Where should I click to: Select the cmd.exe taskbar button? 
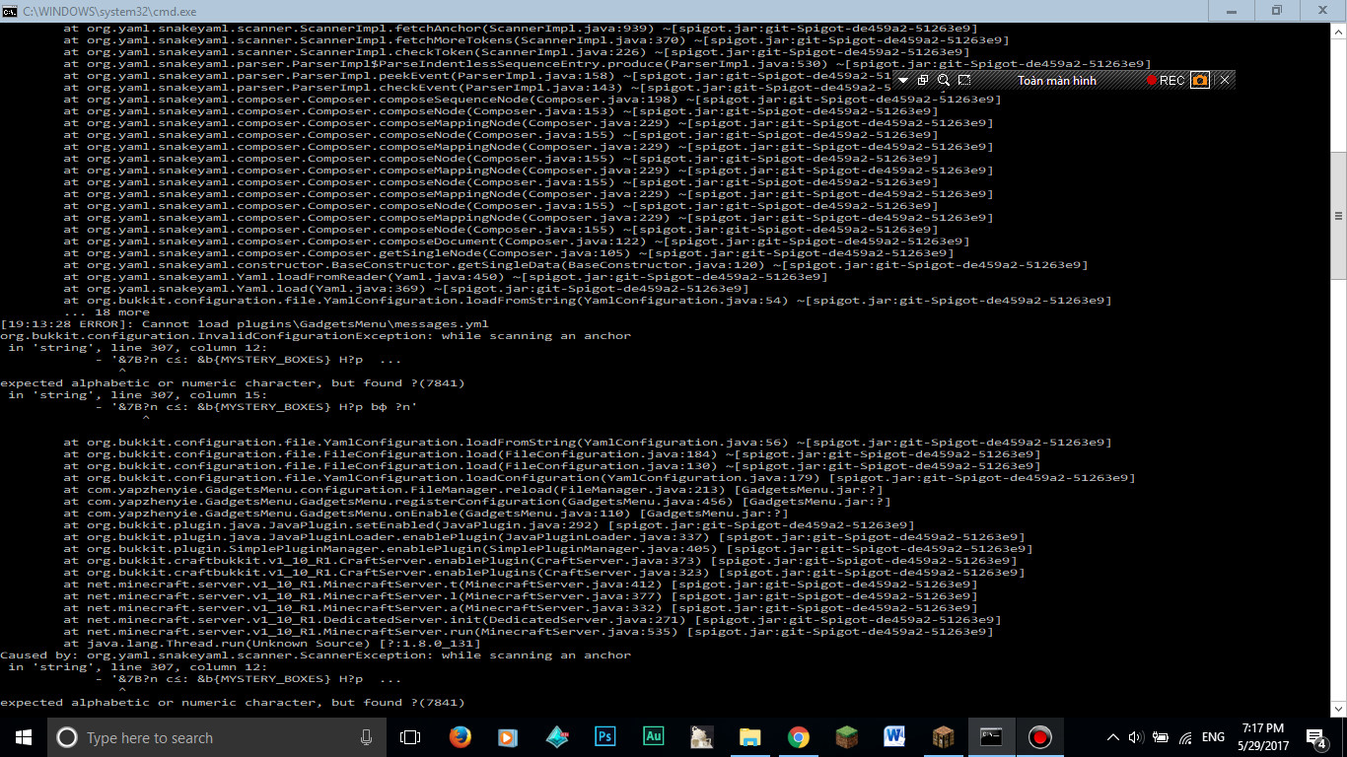pos(991,737)
